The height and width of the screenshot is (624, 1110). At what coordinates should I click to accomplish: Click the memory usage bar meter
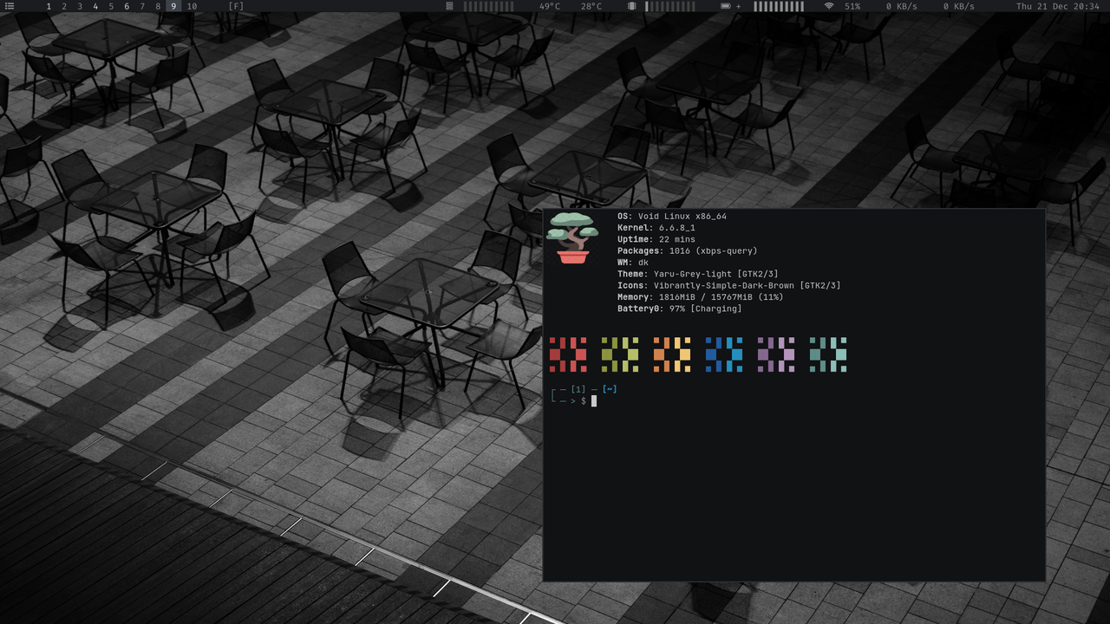pyautogui.click(x=670, y=6)
